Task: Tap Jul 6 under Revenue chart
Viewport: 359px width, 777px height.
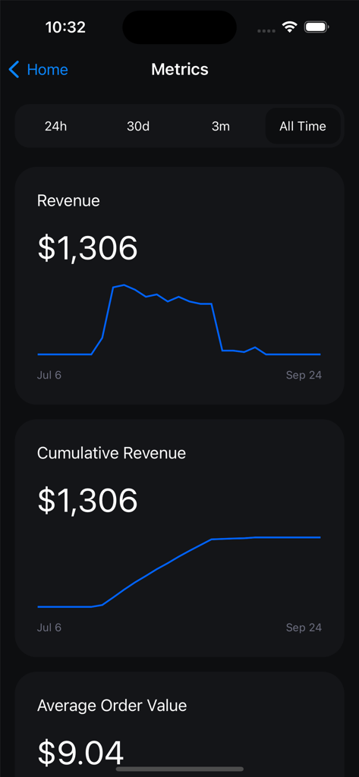Action: [x=49, y=375]
